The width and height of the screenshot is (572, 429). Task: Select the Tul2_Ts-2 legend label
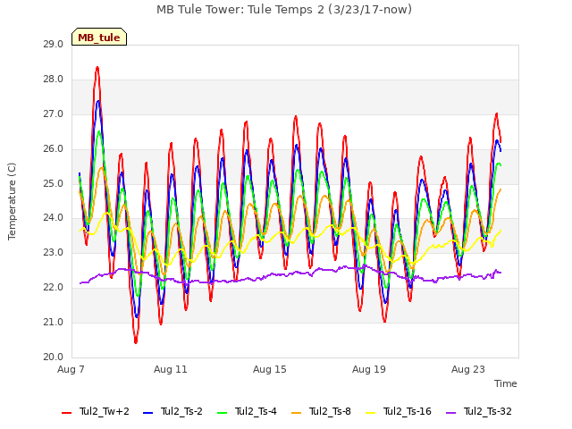(x=181, y=411)
